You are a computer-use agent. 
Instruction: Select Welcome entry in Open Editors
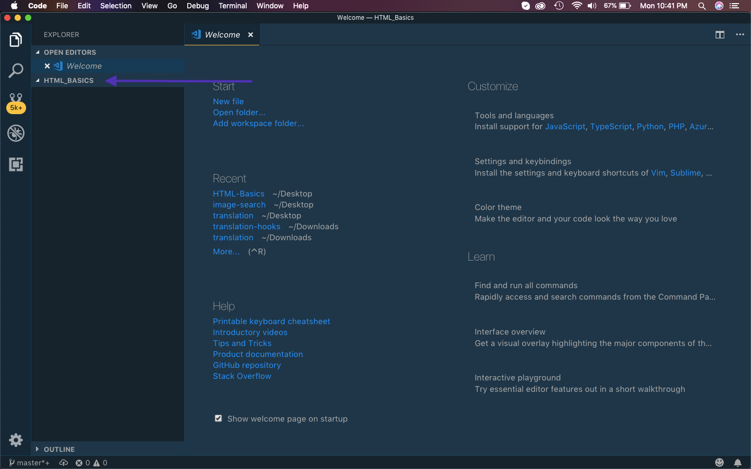click(107, 66)
